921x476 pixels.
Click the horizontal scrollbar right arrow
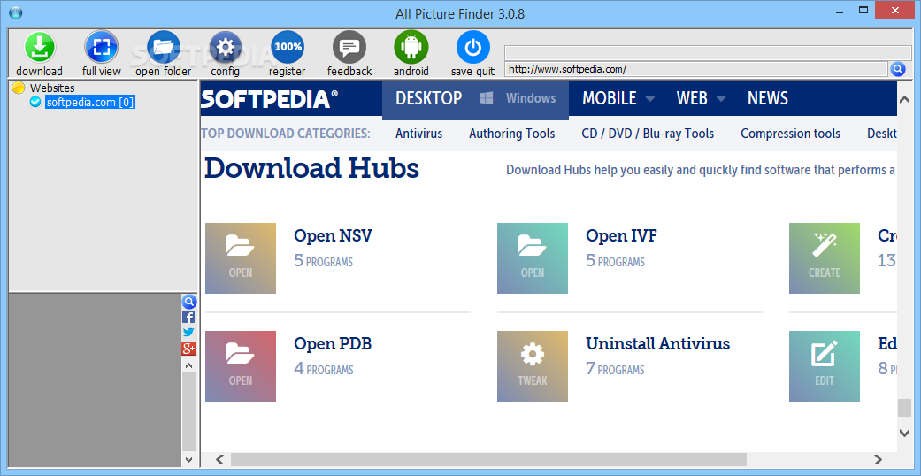pos(878,459)
